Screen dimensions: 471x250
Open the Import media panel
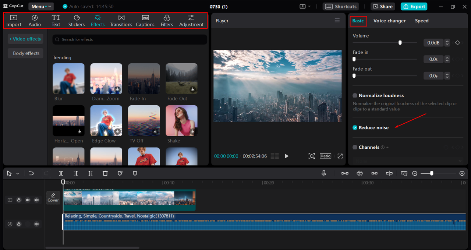[x=14, y=21]
